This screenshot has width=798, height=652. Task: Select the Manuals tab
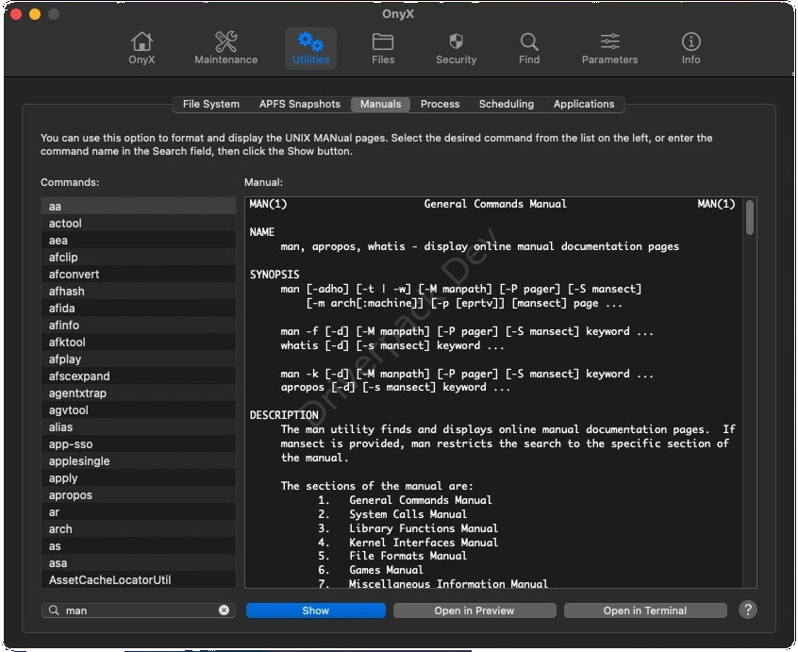point(380,104)
